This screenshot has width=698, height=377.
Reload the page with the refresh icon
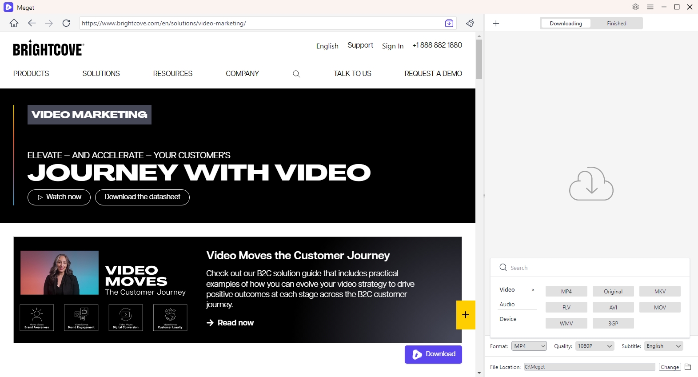pos(66,23)
